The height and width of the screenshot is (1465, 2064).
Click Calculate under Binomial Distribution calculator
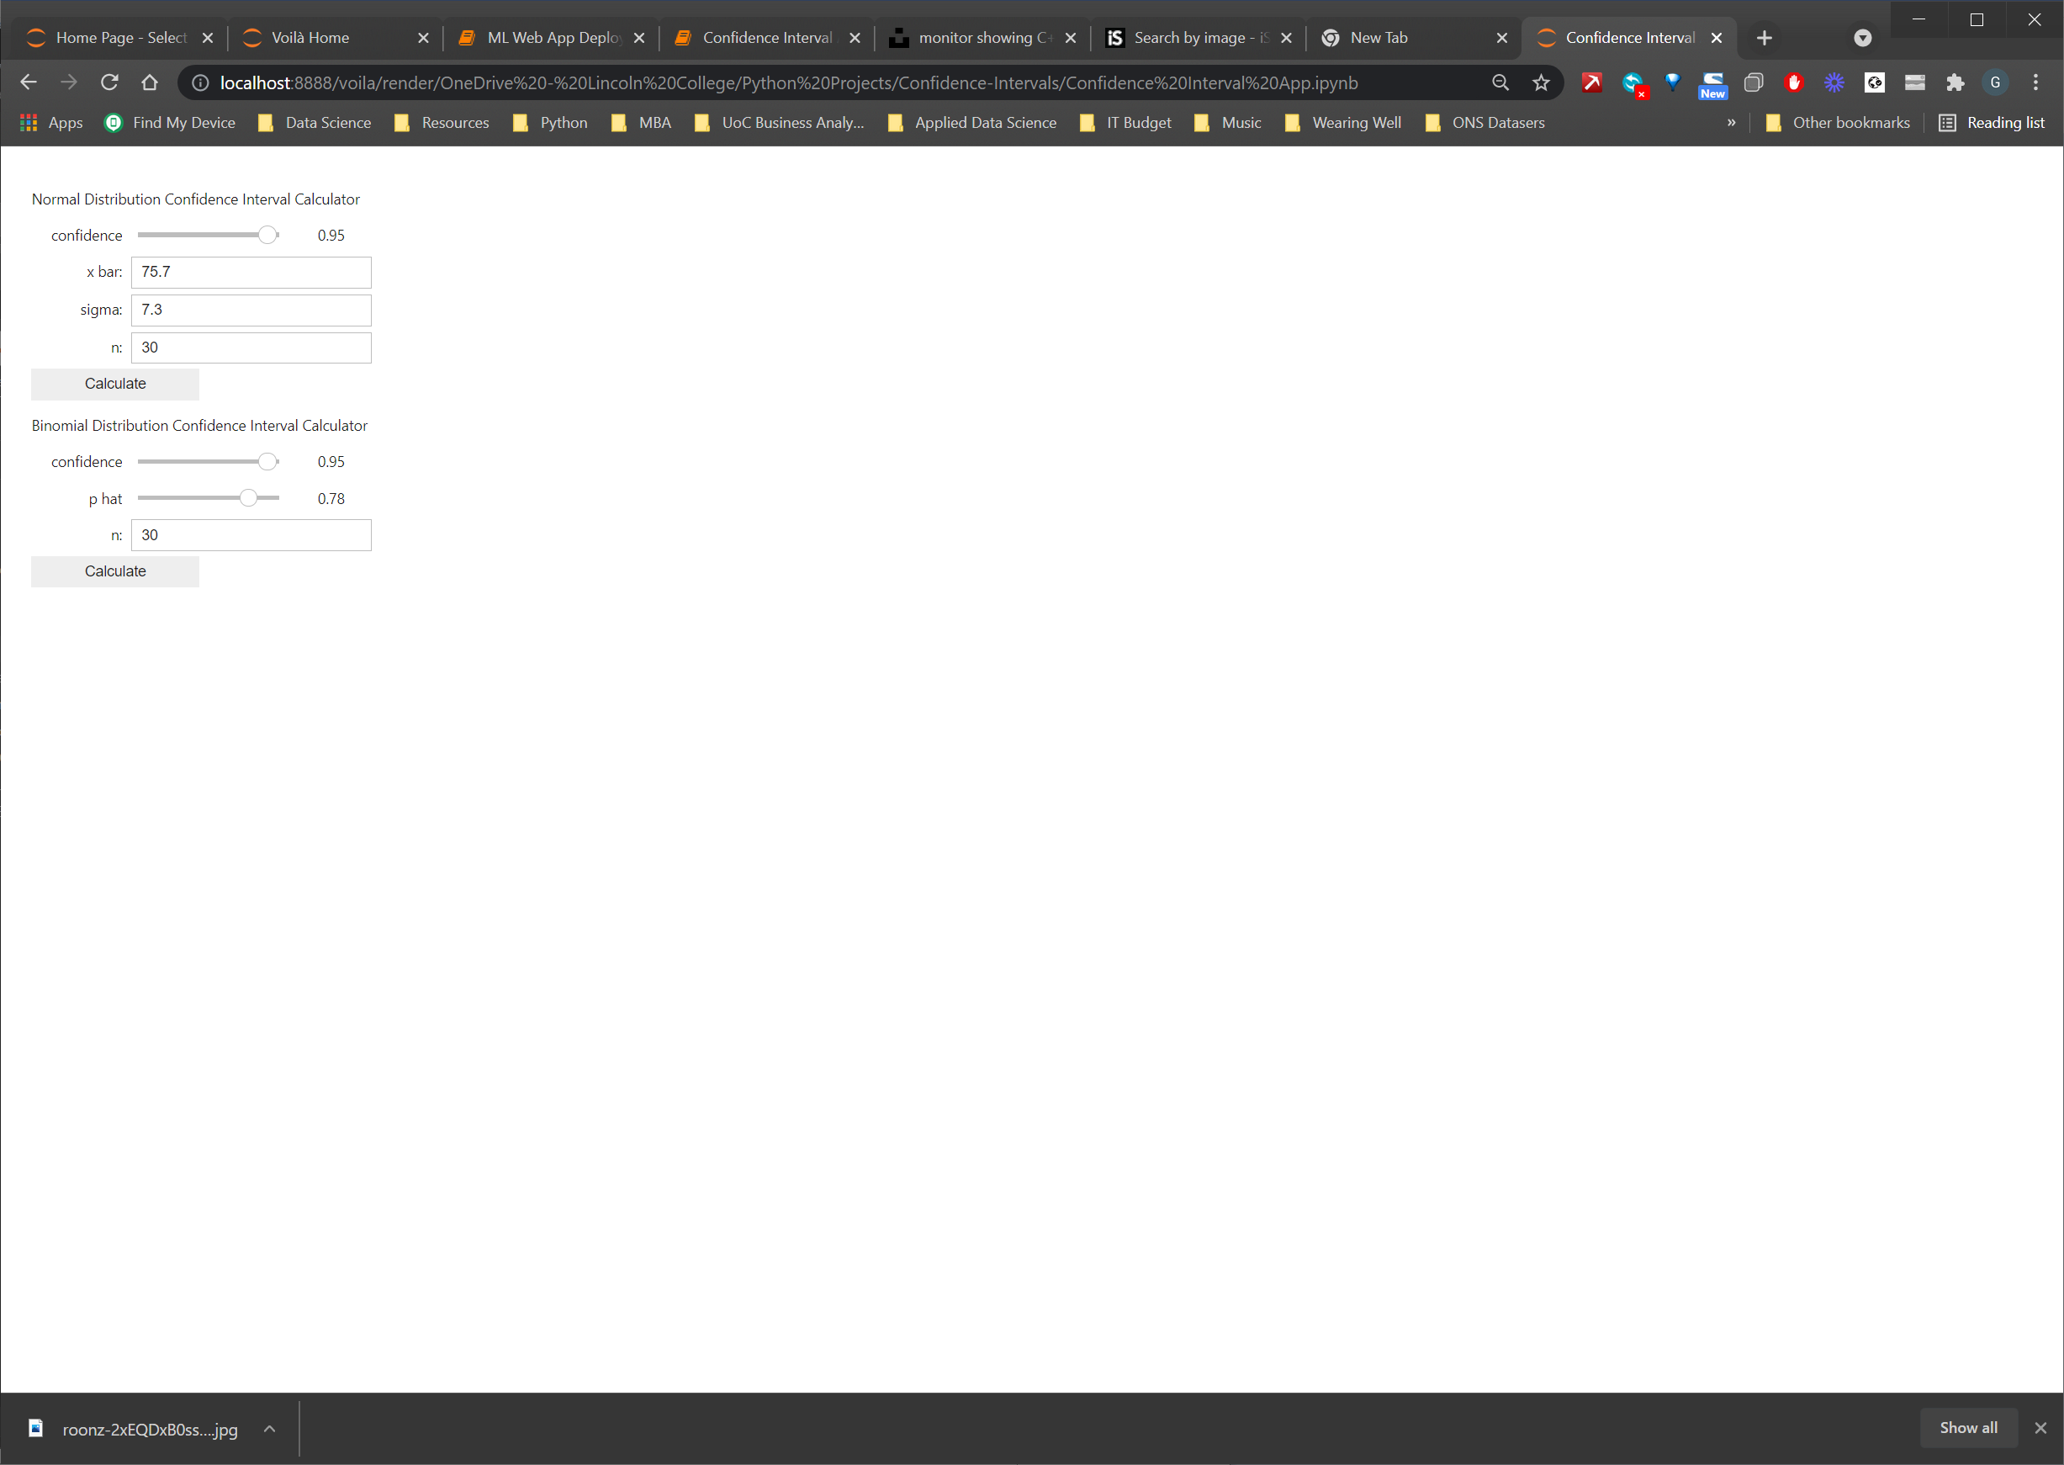tap(114, 571)
